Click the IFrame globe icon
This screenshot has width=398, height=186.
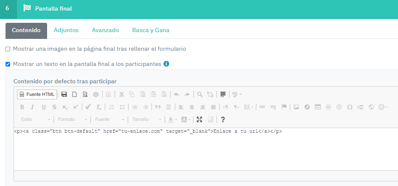click(371, 107)
